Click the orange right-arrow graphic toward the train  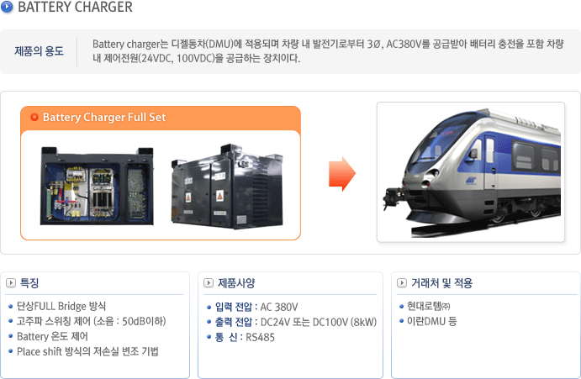[342, 174]
